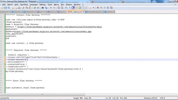
Task: Redo with the Redo toolbar icon
Action: (38, 8)
